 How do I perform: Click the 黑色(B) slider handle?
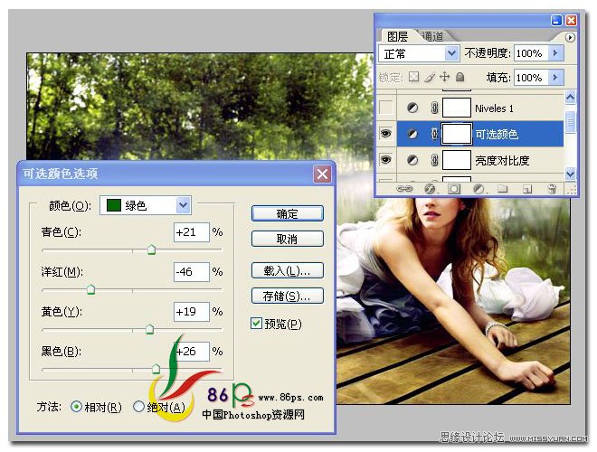[156, 369]
